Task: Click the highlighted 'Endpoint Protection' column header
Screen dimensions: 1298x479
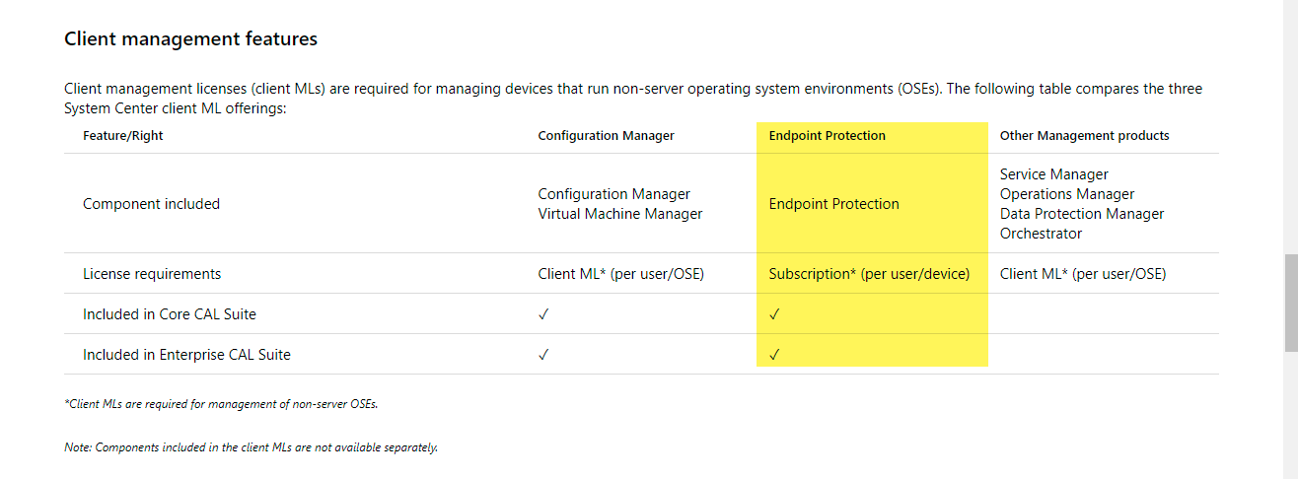Action: point(828,136)
